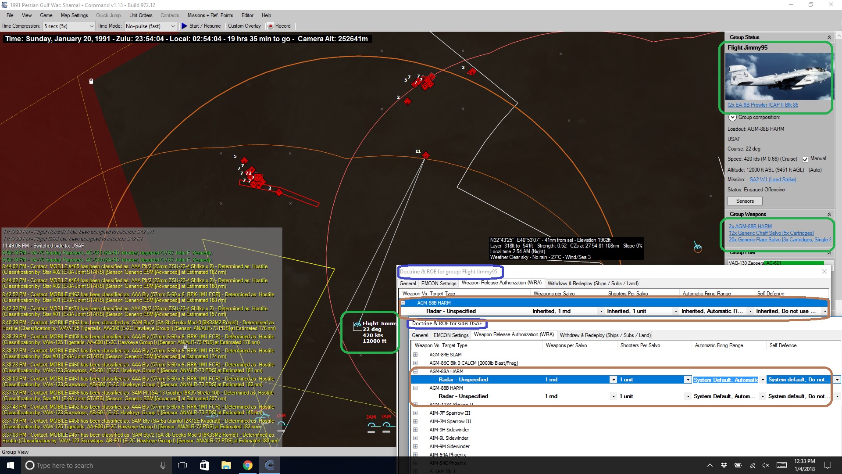
Task: Expand the AGM-86C Blk 0 CALCM node
Action: (415, 363)
